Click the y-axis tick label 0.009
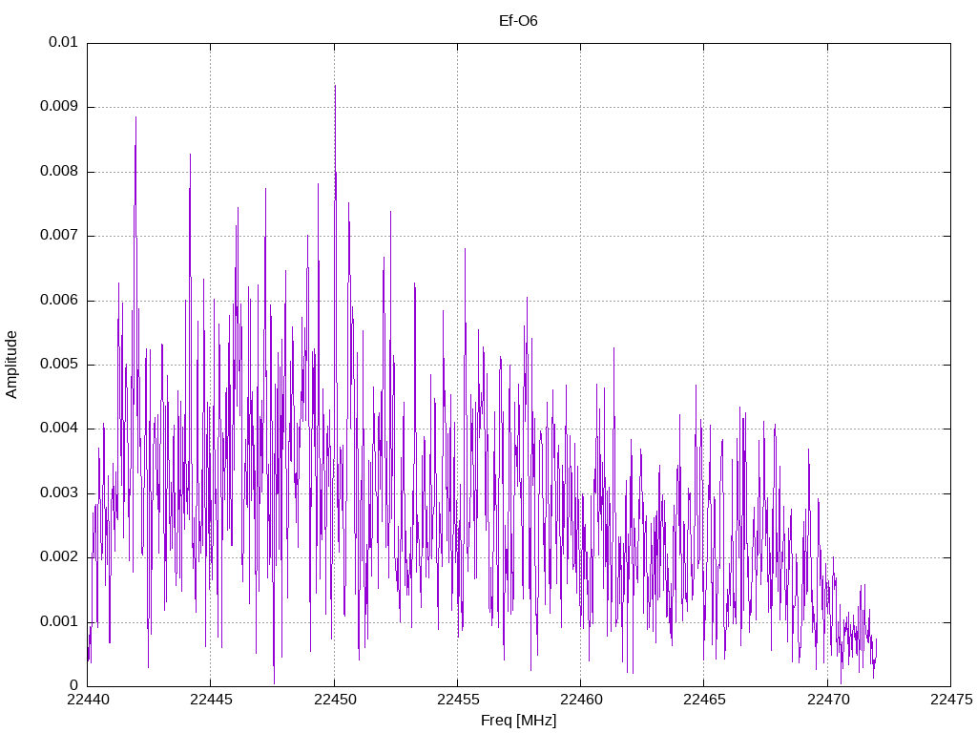977x733 pixels. pos(59,107)
